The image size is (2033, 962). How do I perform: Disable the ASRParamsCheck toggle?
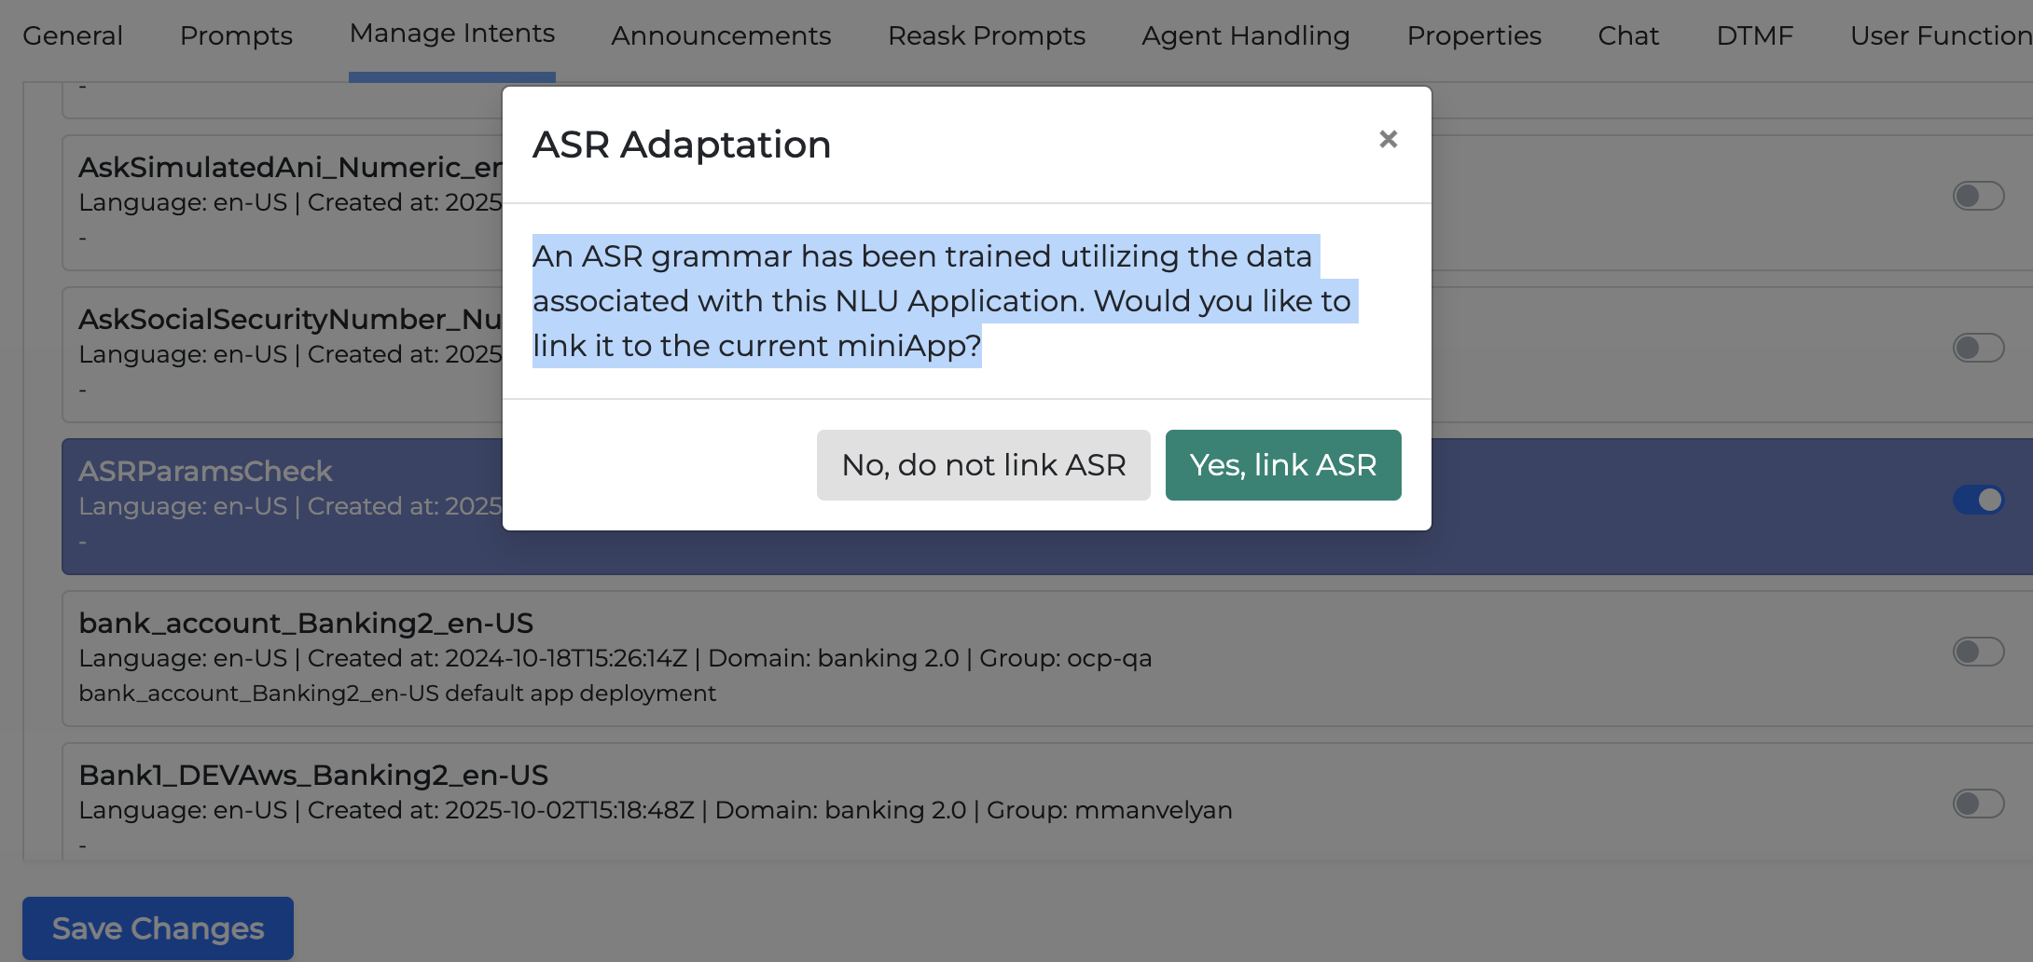pos(1979,500)
